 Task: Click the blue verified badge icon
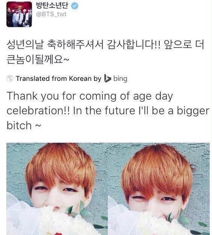(x=75, y=6)
